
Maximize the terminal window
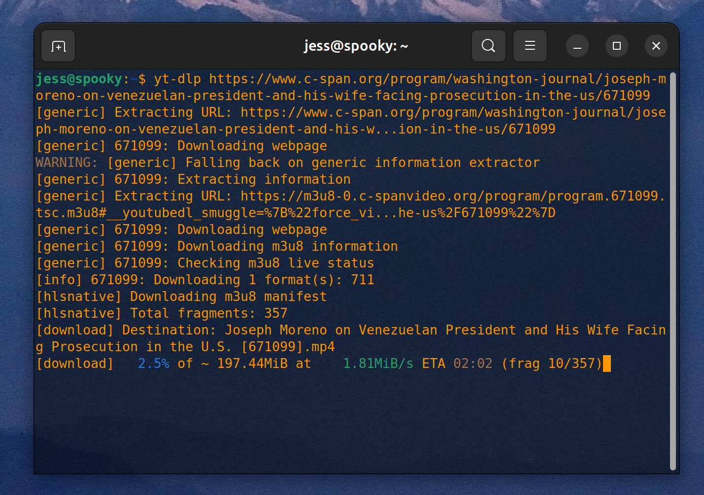[617, 46]
